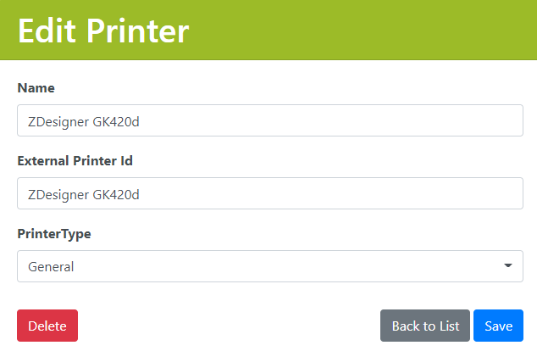Screen dimensions: 537x351
Task: Focus the External Printer Id input field
Action: coord(269,193)
